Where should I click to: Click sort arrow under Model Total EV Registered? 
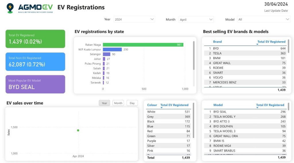point(257,108)
